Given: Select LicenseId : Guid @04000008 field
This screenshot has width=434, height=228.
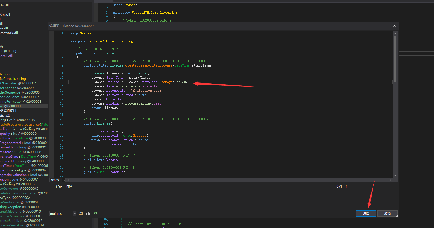Looking at the screenshot, I should [x=21, y=152].
